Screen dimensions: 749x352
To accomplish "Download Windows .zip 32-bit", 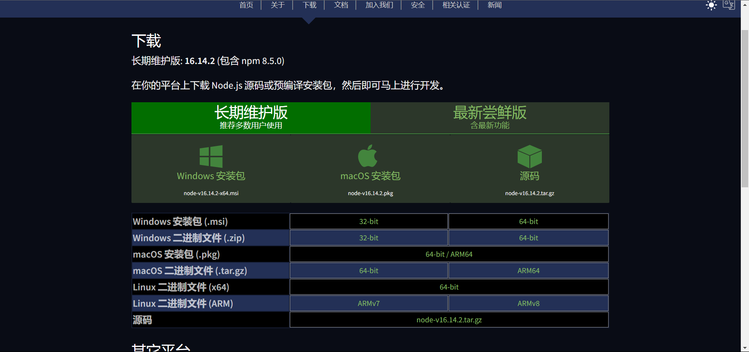I will click(x=369, y=238).
